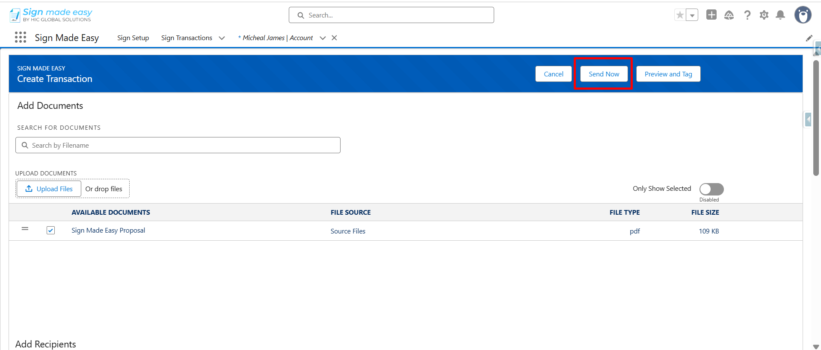
Task: Click the FILE SOURCE column header
Action: tap(351, 212)
